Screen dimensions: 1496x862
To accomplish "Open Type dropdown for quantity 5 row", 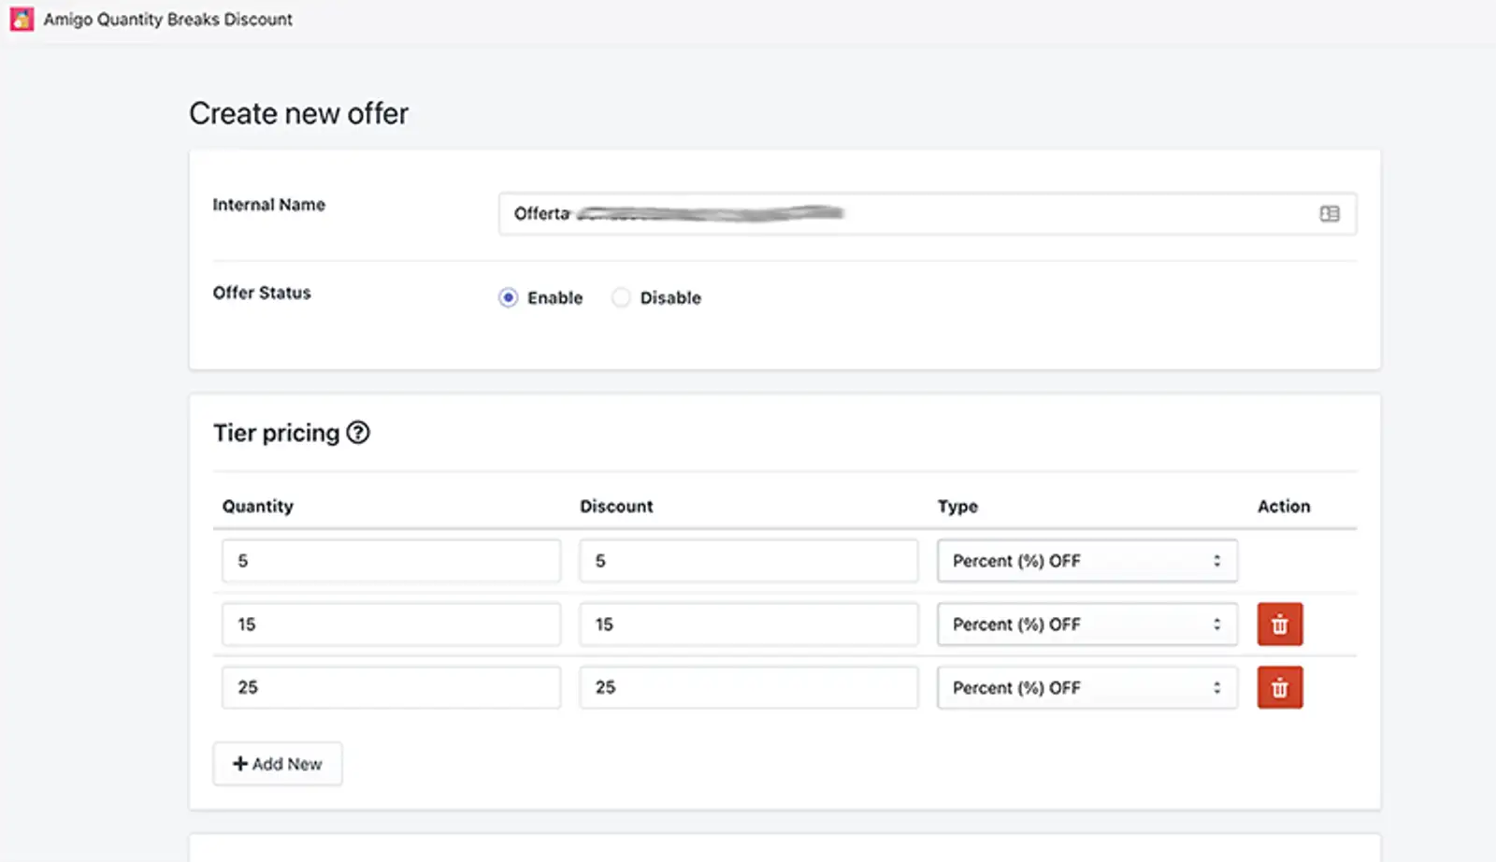I will click(x=1086, y=561).
